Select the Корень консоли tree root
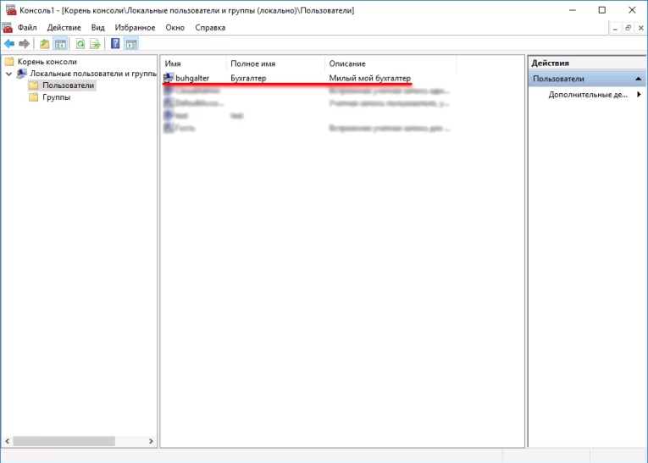The image size is (648, 463). pyautogui.click(x=47, y=62)
